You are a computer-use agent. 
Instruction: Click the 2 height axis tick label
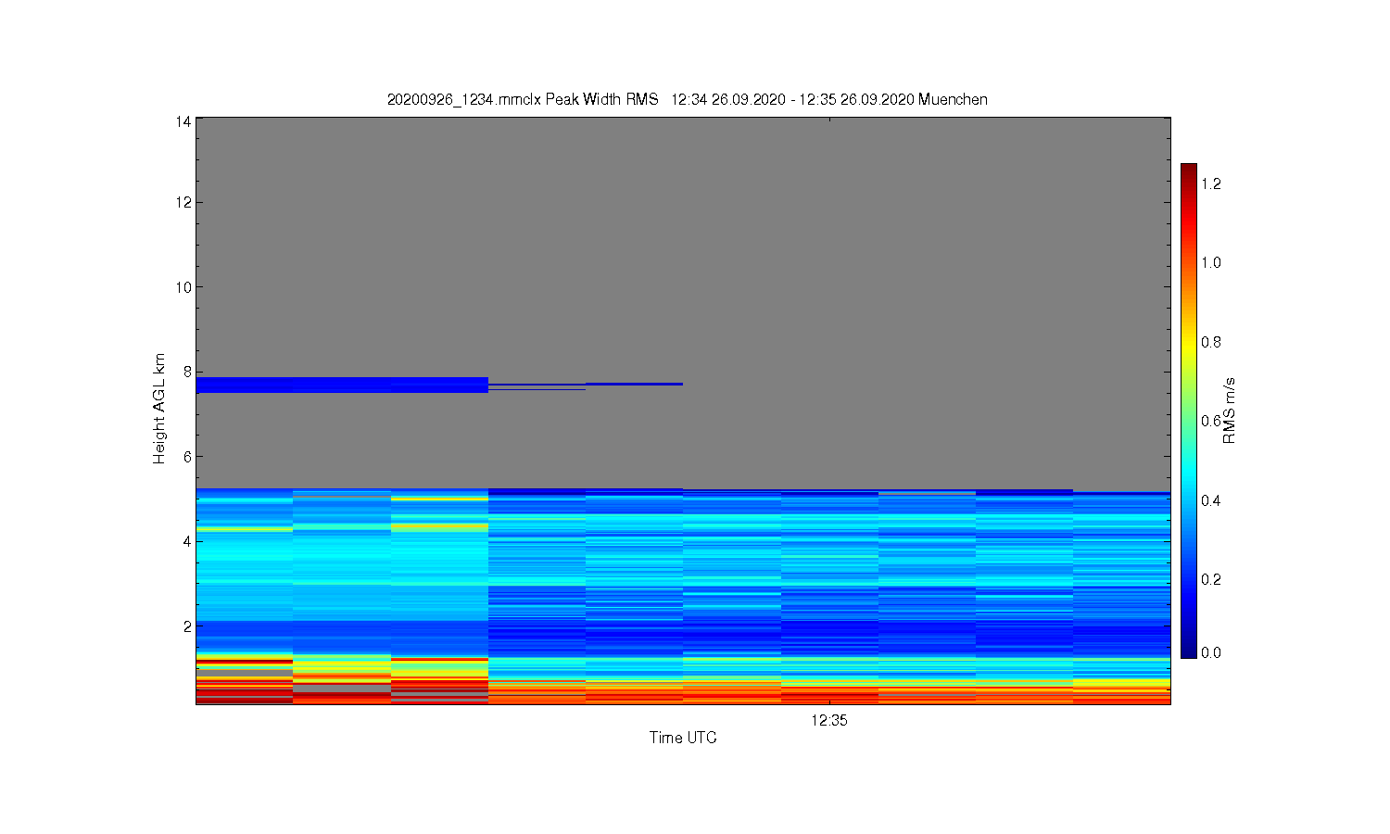point(188,626)
